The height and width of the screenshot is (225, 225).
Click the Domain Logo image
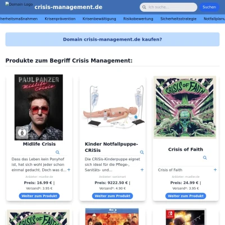[x=19, y=4]
